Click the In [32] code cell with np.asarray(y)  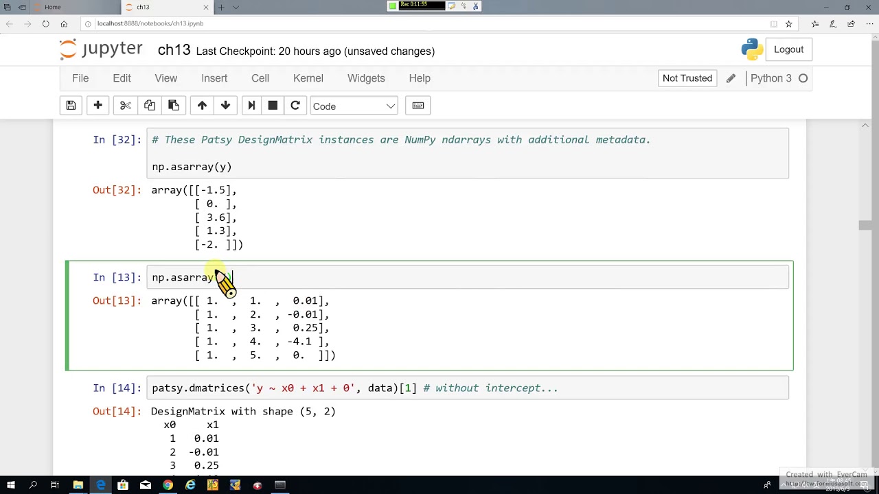click(467, 153)
